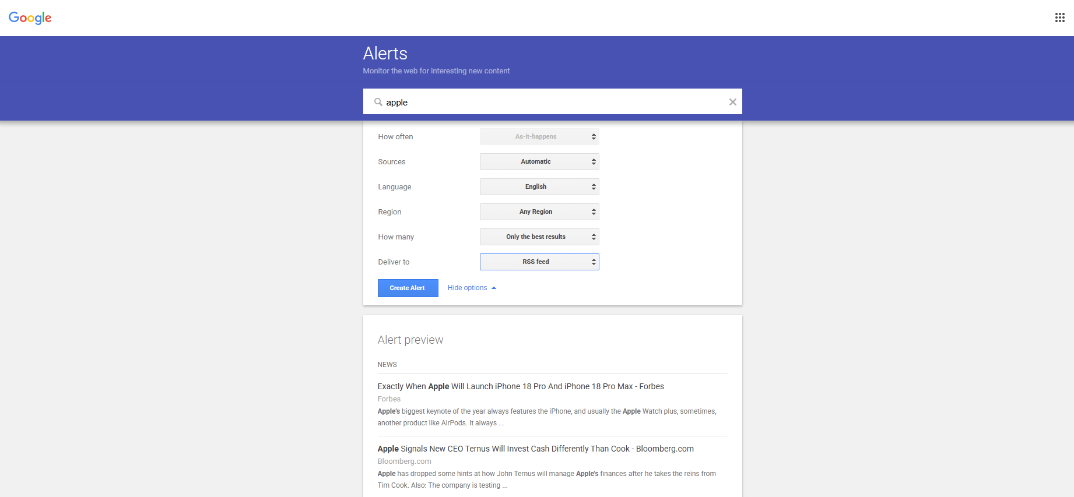Click the 'Sources' label
Viewport: 1074px width, 497px height.
click(391, 162)
